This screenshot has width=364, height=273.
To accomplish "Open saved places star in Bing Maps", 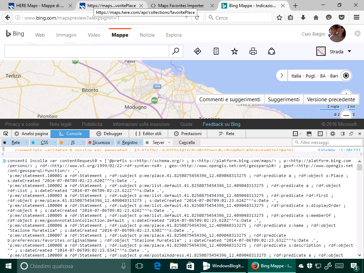I will pyautogui.click(x=235, y=51).
